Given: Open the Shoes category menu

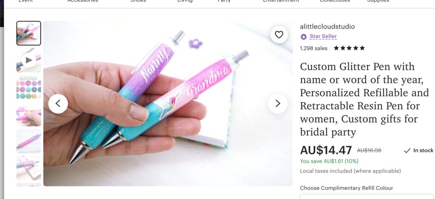Looking at the screenshot, I should pos(138,1).
